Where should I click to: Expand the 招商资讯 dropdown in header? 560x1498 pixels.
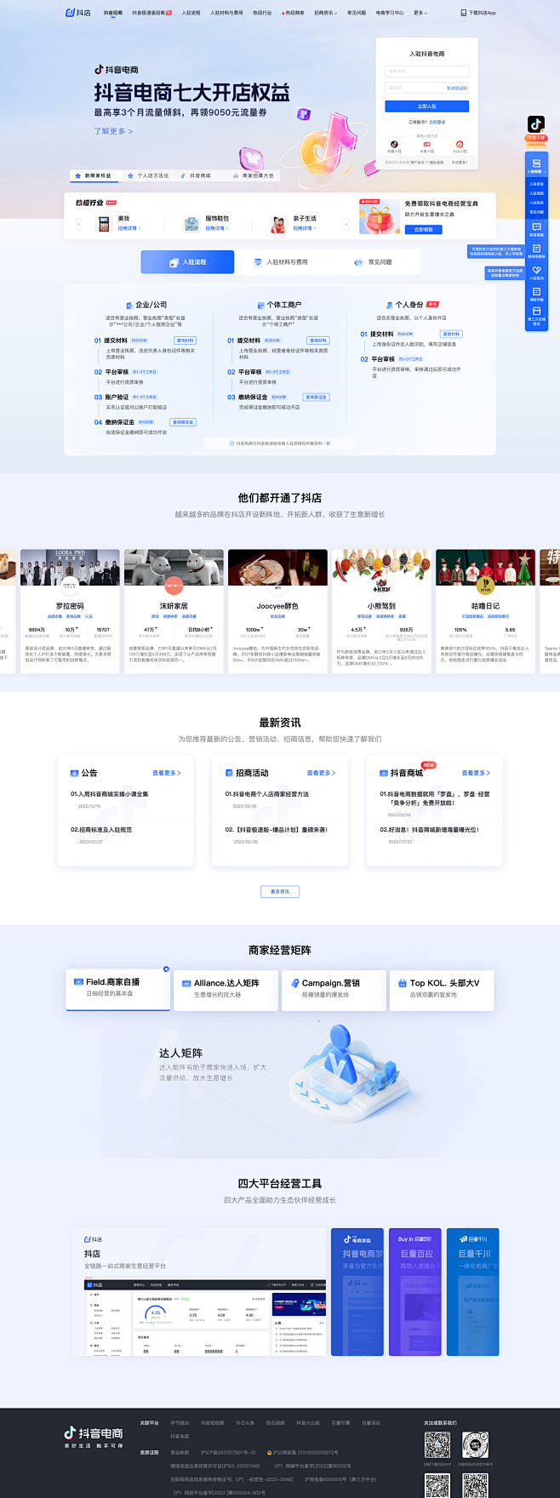(325, 13)
